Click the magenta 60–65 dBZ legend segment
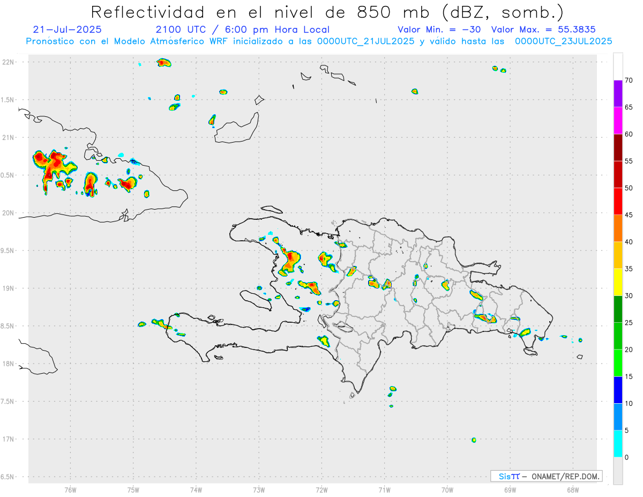Viewport: 643px width, 497px height. (618, 121)
